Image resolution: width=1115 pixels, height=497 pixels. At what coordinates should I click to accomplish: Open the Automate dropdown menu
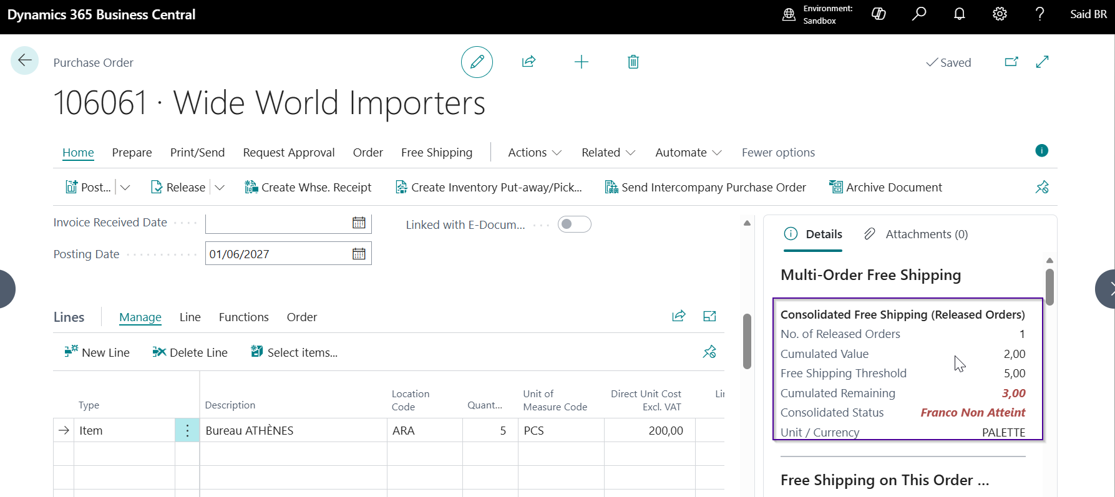coord(688,153)
